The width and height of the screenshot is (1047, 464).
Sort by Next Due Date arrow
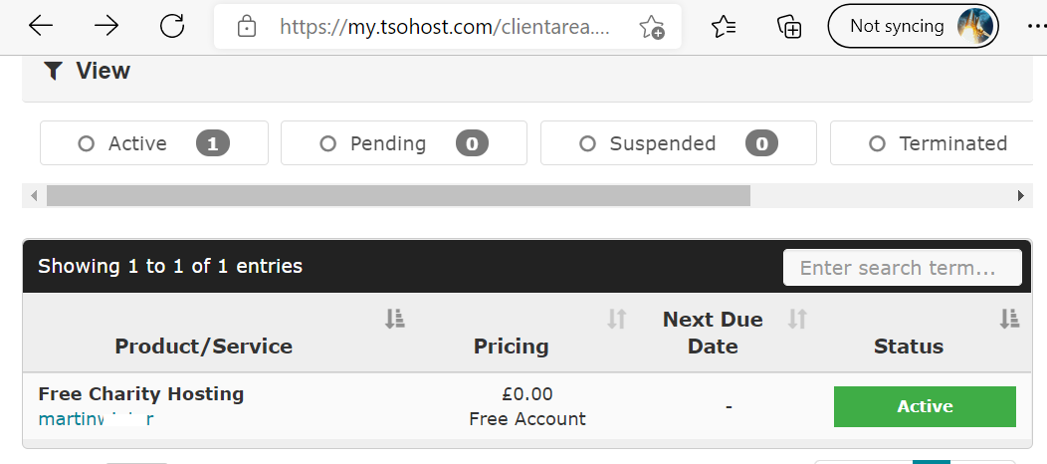pos(797,320)
